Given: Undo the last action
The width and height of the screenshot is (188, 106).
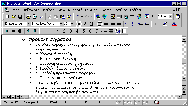Looking at the screenshot, I should (77, 17).
